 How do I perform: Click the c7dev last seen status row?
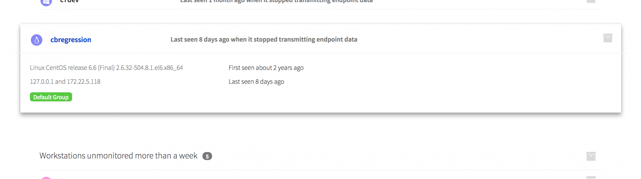tap(276, 1)
